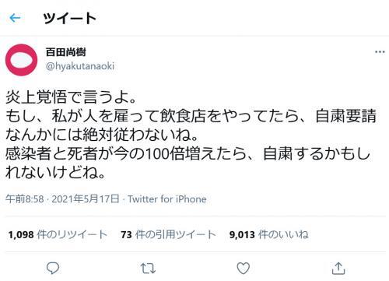Click the last tweet line れないけどね
Image resolution: width=389 pixels, height=281 pixels.
[55, 172]
